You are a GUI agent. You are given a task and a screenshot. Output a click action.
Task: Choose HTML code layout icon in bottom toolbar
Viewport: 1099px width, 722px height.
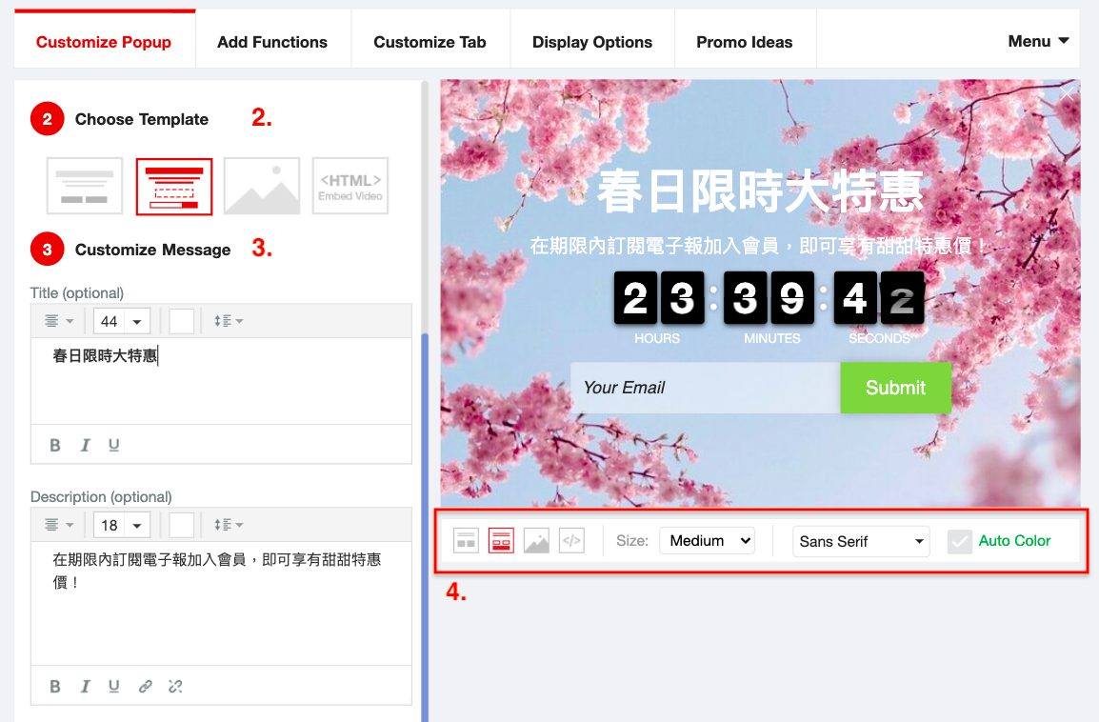(572, 541)
